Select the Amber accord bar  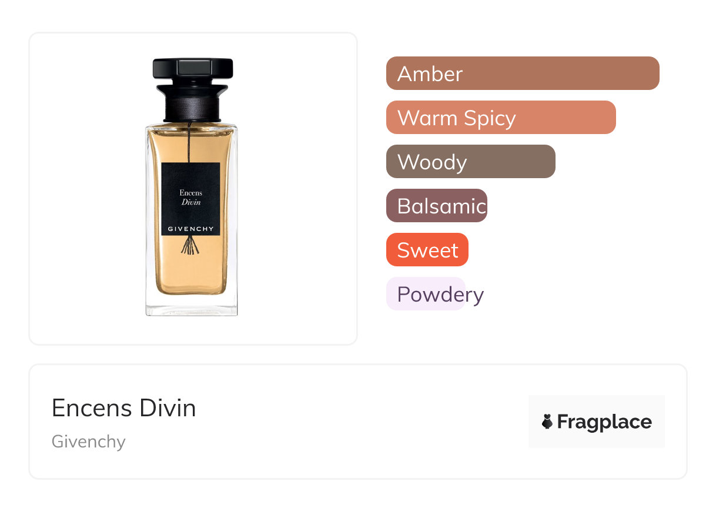(x=522, y=73)
